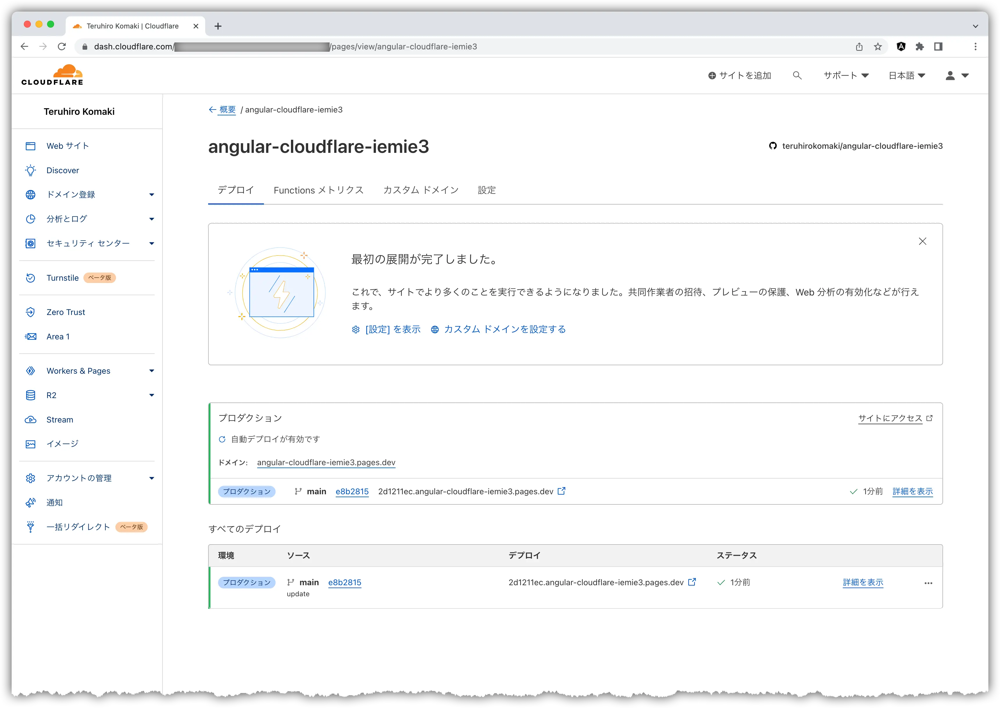This screenshot has height=709, width=1000.
Task: Click 詳細を表示 for the production deployment
Action: coord(912,491)
